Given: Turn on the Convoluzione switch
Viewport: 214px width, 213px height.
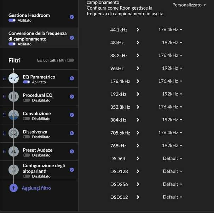Looking at the screenshot, I should 26,119.
